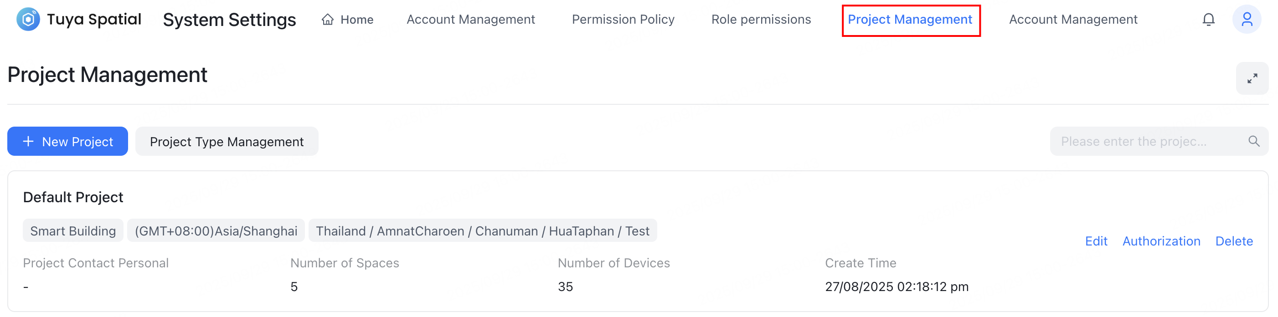Open first Account Management tab

470,19
